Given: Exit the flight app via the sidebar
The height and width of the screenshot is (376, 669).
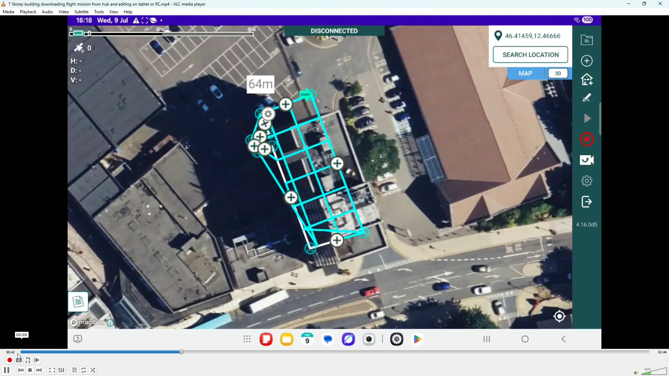Looking at the screenshot, I should coord(587,202).
